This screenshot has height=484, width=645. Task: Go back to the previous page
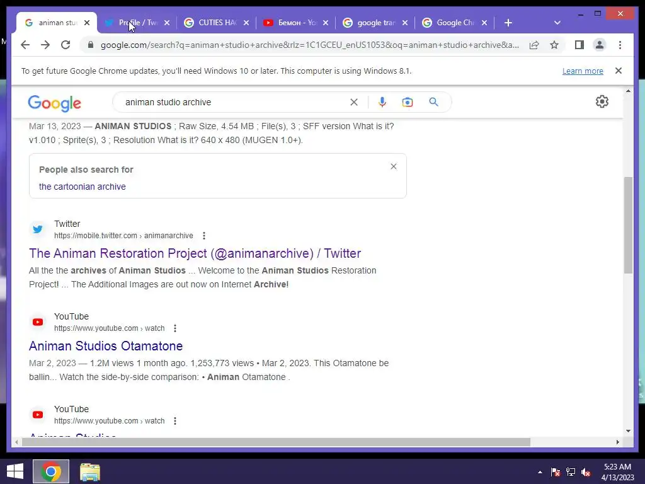point(25,45)
